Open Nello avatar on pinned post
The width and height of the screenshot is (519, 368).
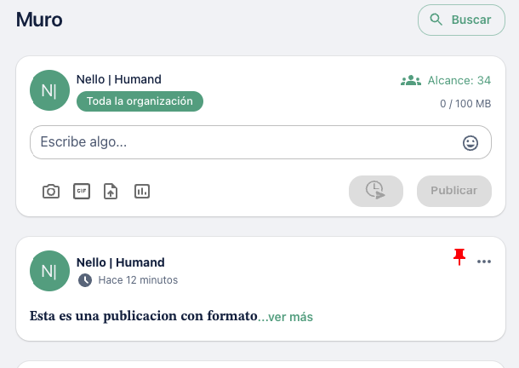[x=49, y=271]
